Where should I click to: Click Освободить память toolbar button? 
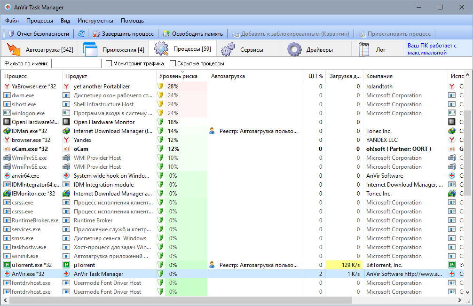pos(193,34)
